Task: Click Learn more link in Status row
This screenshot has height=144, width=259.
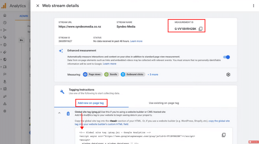Action: tap(136, 41)
